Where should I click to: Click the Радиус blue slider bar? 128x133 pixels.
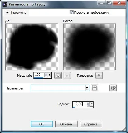[x=74, y=107]
